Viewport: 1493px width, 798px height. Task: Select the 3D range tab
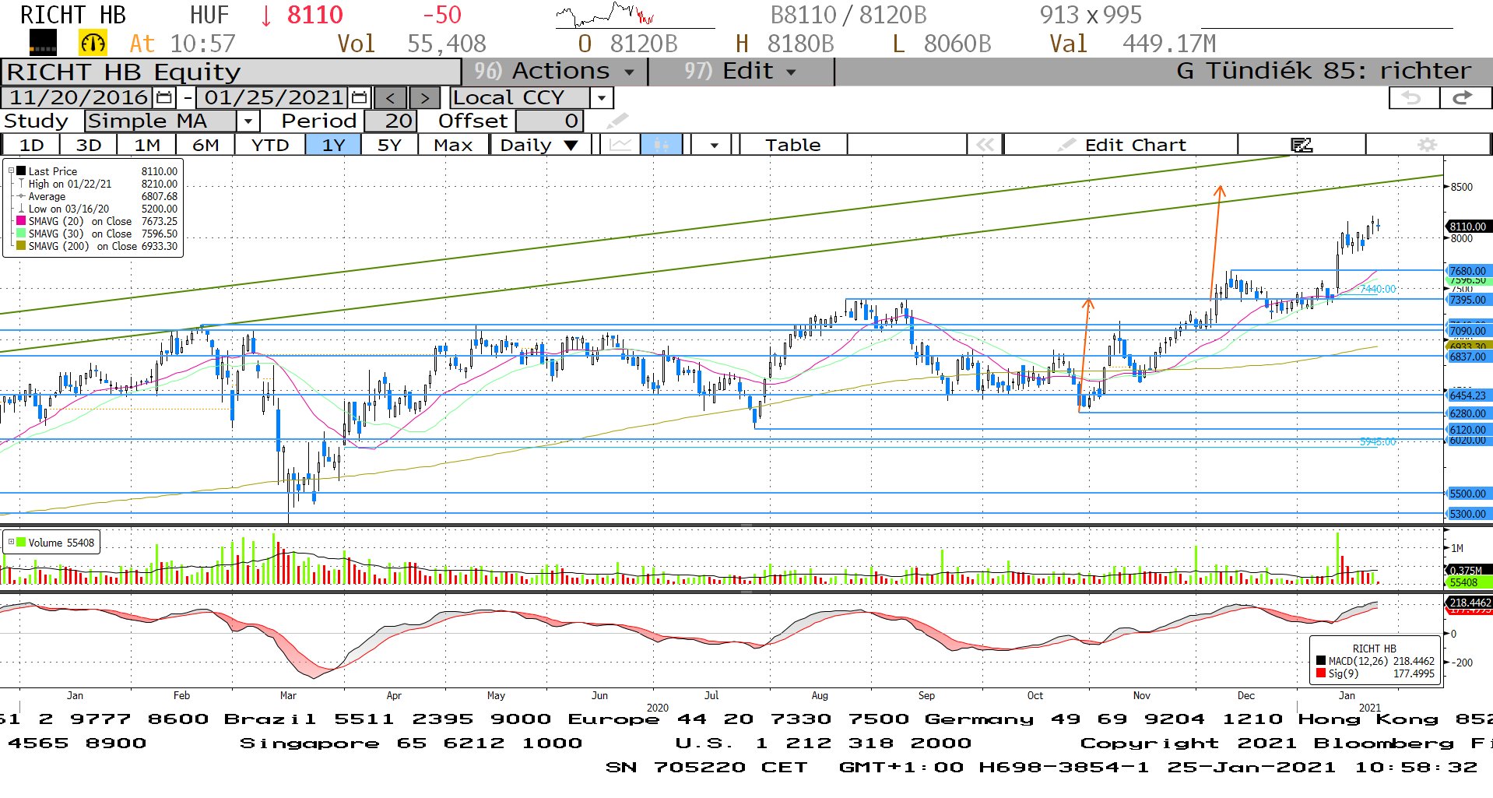click(x=89, y=145)
